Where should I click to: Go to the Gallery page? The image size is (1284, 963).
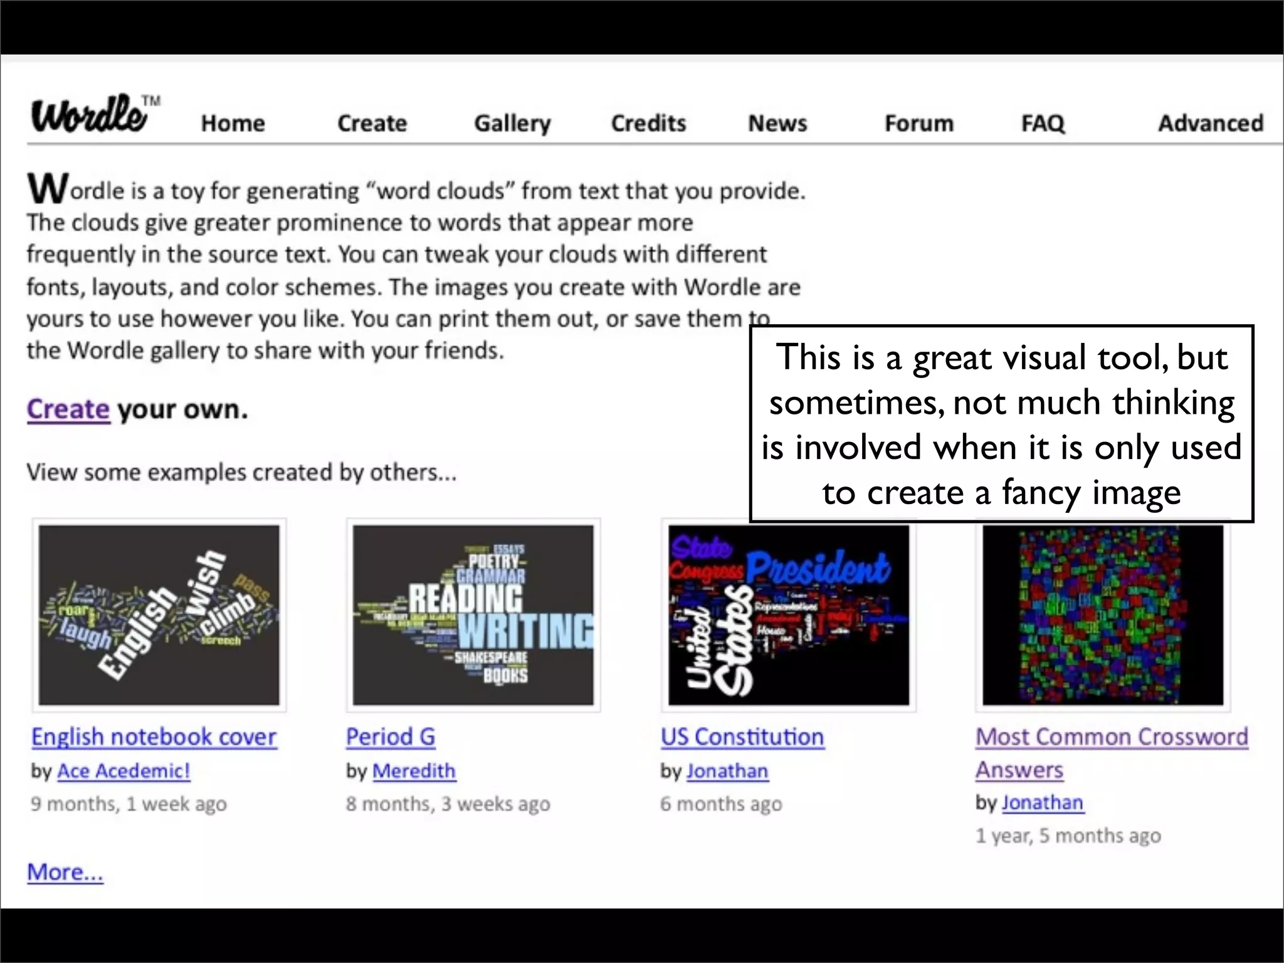512,124
